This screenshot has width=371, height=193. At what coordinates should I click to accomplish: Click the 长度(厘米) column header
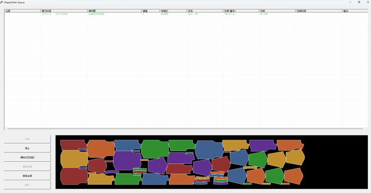coord(241,11)
